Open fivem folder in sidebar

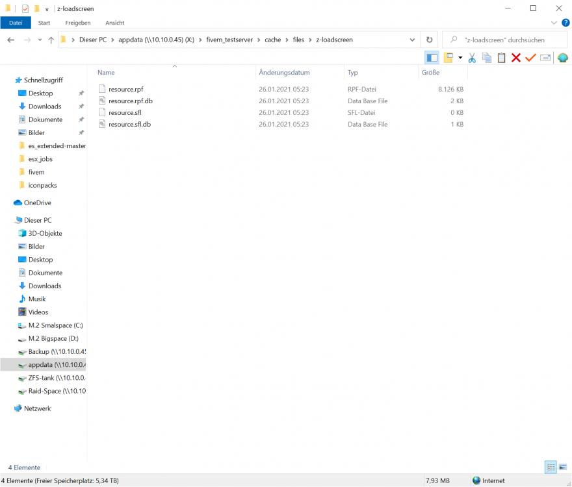point(36,172)
